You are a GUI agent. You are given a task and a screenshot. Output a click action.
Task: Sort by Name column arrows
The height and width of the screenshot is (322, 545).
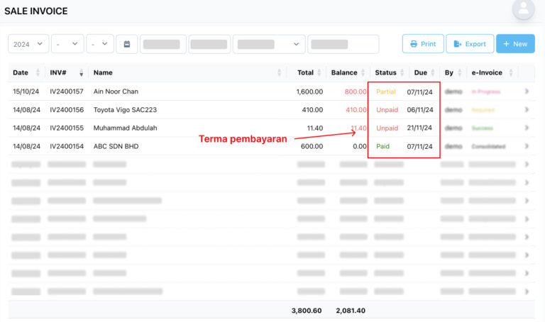coord(279,73)
